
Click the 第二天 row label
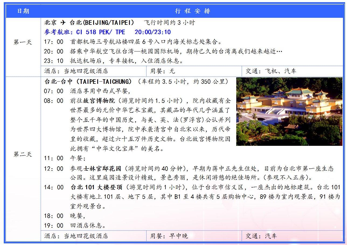click(x=23, y=154)
